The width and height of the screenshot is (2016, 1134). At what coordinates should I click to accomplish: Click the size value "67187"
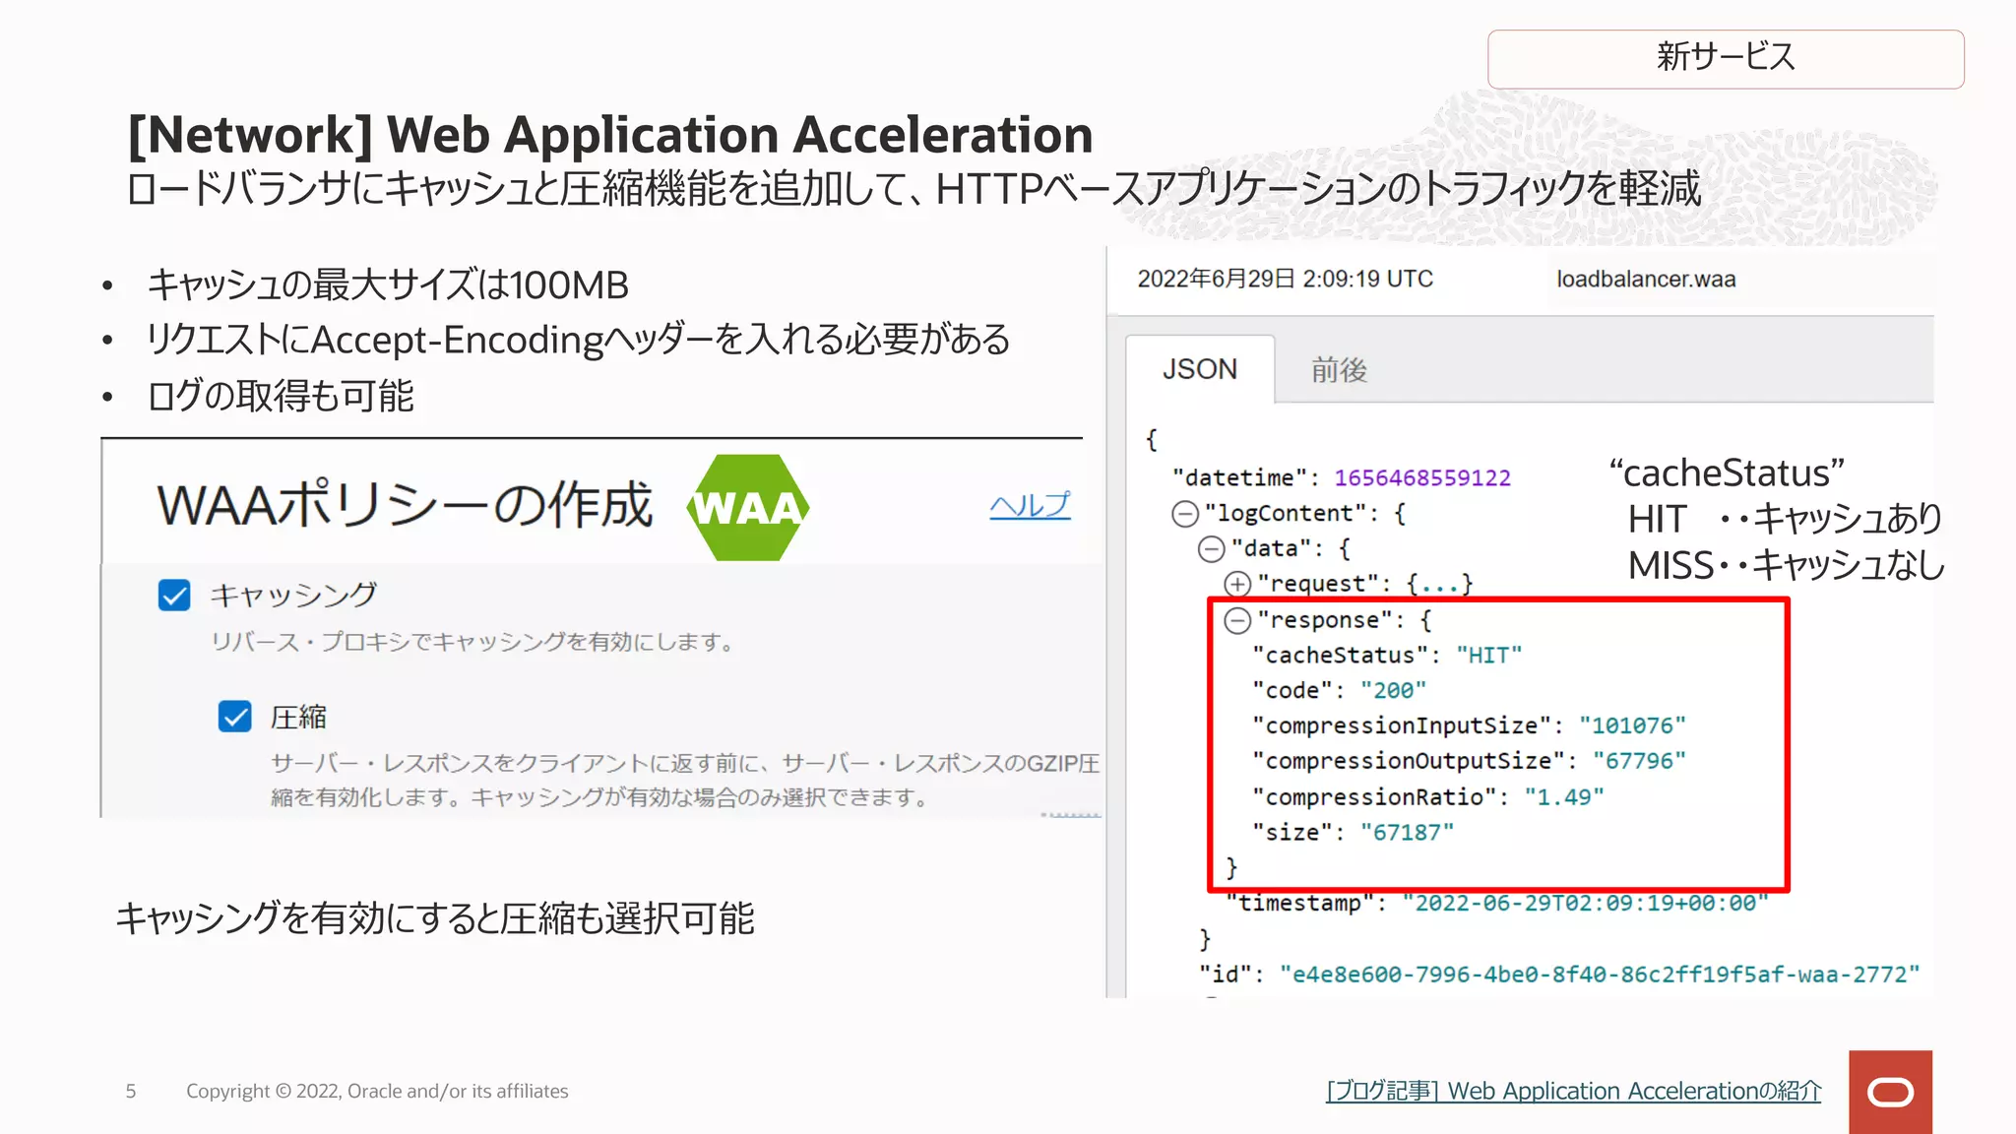tap(1407, 833)
